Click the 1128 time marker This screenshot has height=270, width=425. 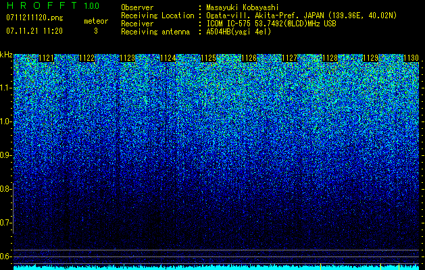(330, 58)
